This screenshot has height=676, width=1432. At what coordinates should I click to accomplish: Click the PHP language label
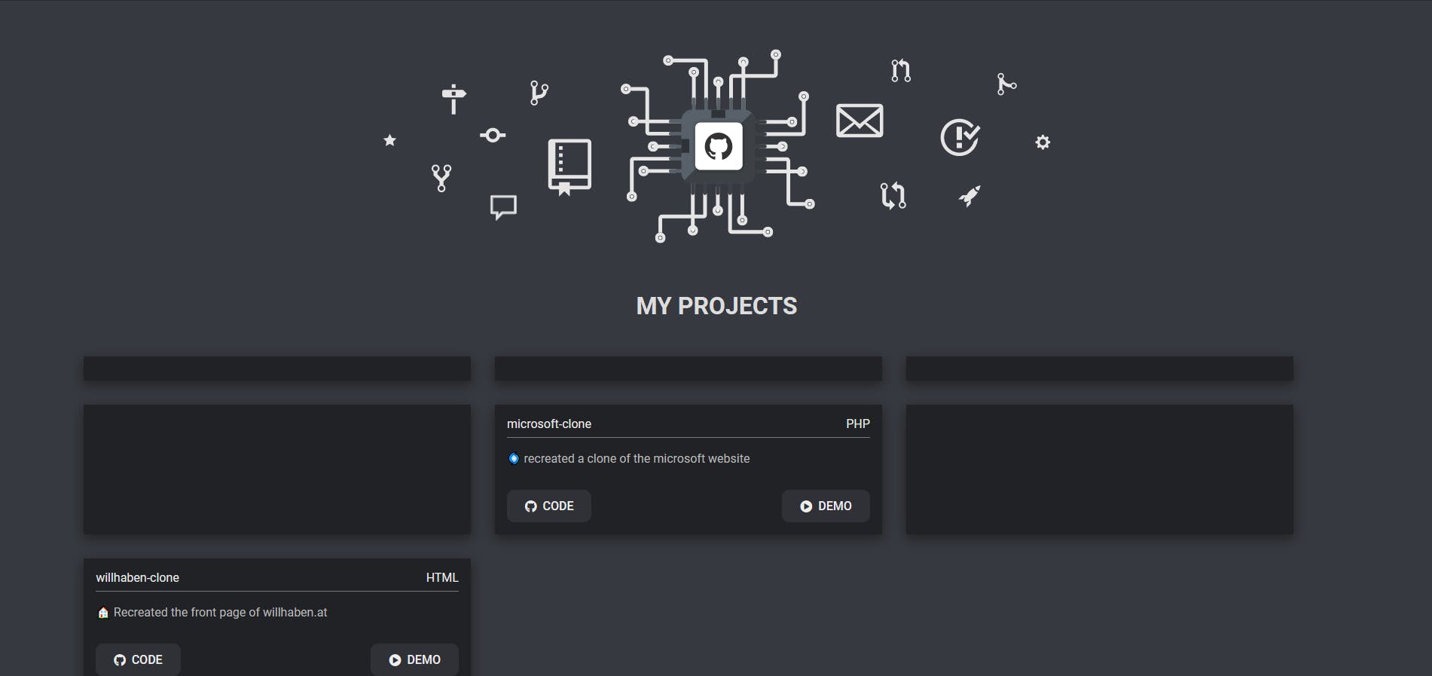point(858,424)
